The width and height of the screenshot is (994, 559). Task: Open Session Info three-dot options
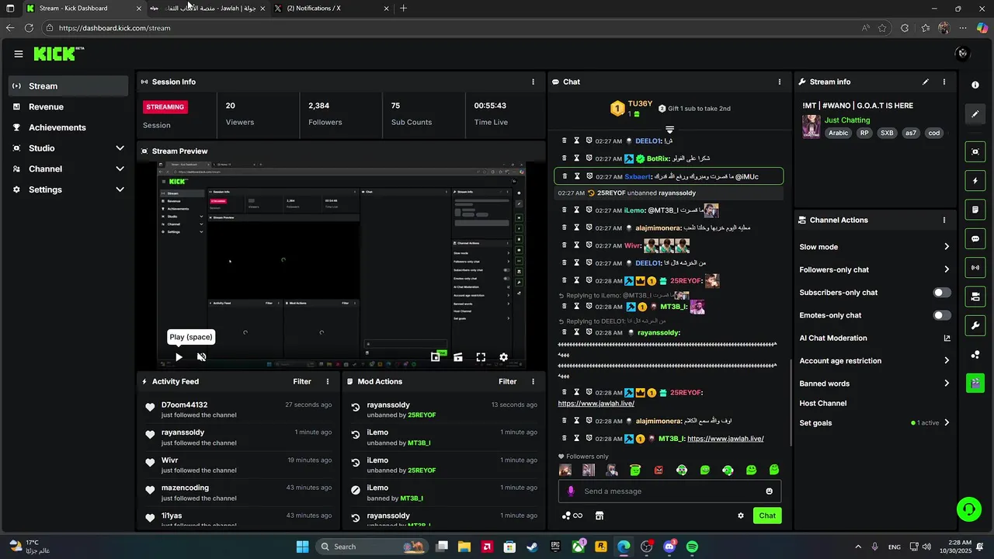533,82
